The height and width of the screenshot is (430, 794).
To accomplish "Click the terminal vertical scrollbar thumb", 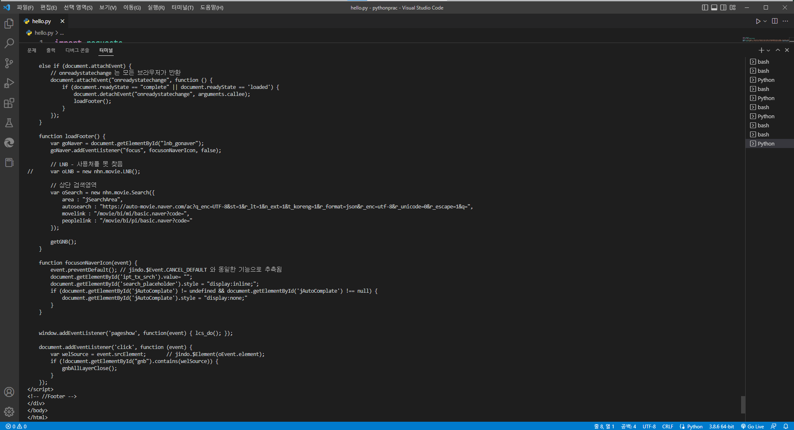I will pos(743,405).
